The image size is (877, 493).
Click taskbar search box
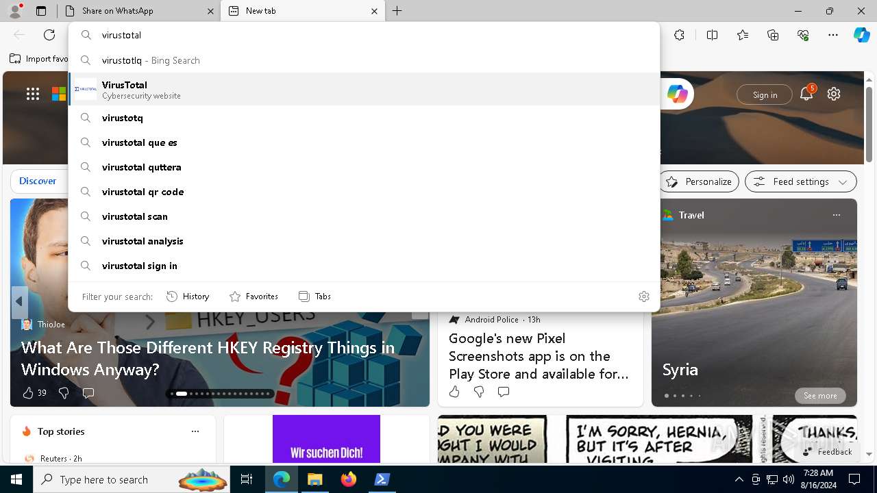tap(132, 479)
